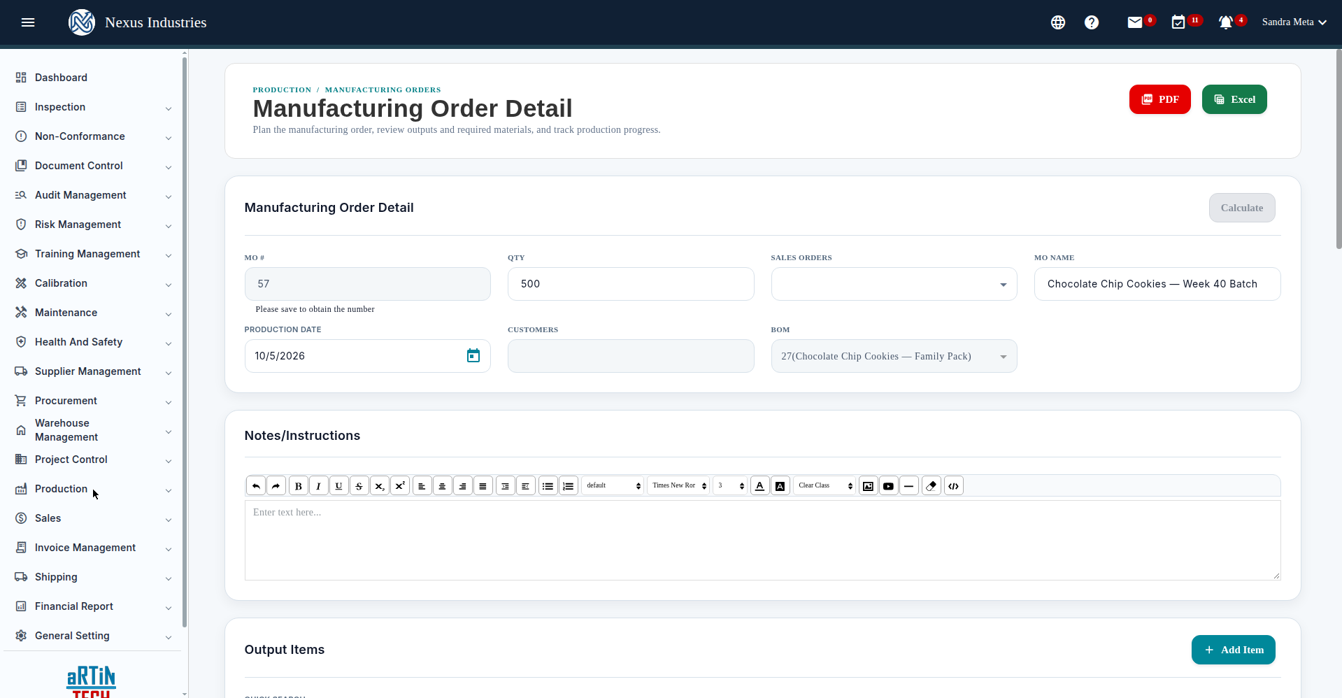
Task: Toggle strikethrough formatting in notes editor
Action: [x=359, y=486]
